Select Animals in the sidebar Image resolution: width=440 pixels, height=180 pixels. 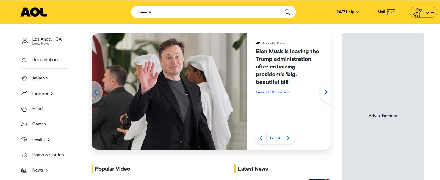point(40,78)
